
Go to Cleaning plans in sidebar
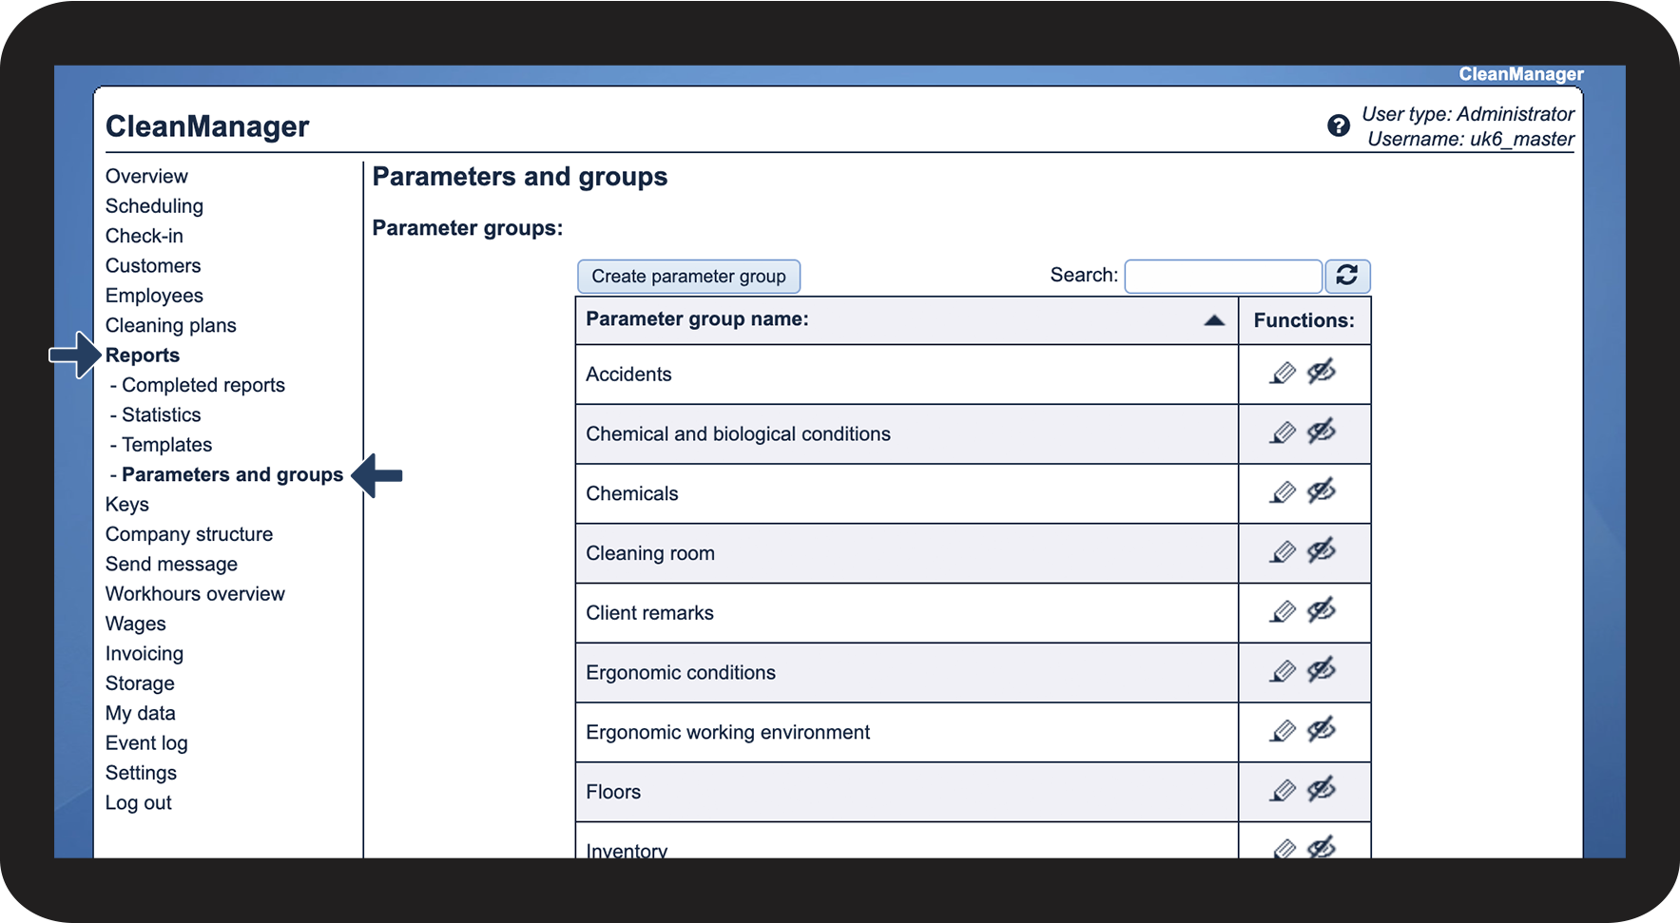170,325
